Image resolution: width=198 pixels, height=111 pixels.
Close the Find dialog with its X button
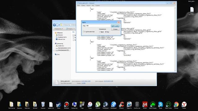click(118, 23)
